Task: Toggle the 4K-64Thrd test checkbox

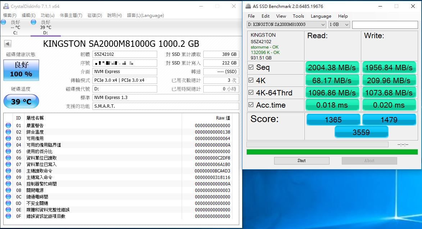Action: (x=251, y=93)
